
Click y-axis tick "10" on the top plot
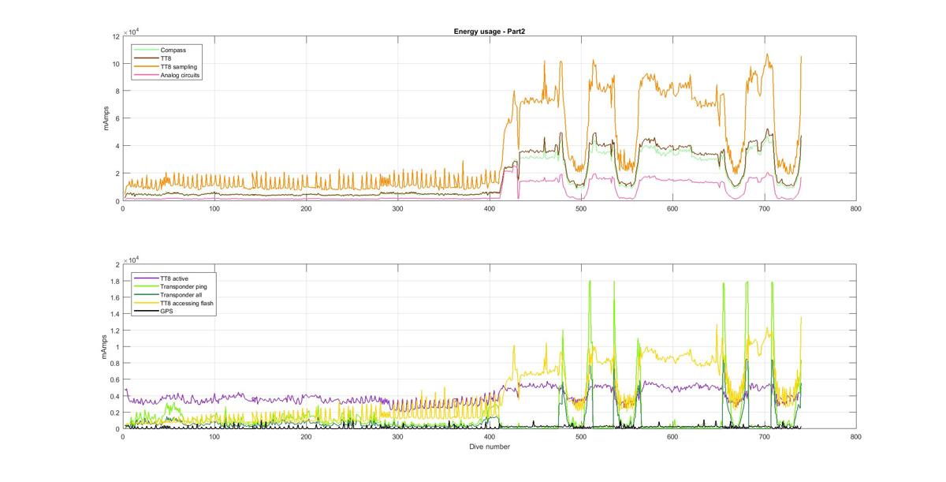click(115, 64)
